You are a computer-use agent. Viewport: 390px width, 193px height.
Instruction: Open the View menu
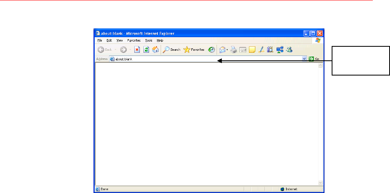click(x=119, y=40)
